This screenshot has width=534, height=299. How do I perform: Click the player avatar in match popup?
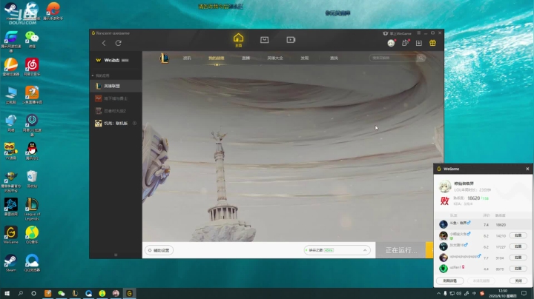pyautogui.click(x=444, y=187)
